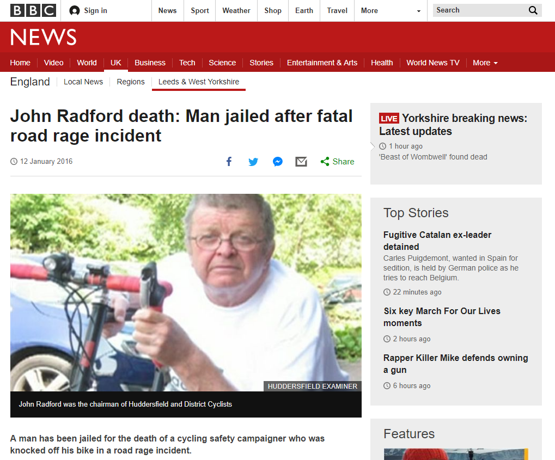Viewport: 555px width, 460px height.
Task: Open Regions link
Action: click(131, 82)
